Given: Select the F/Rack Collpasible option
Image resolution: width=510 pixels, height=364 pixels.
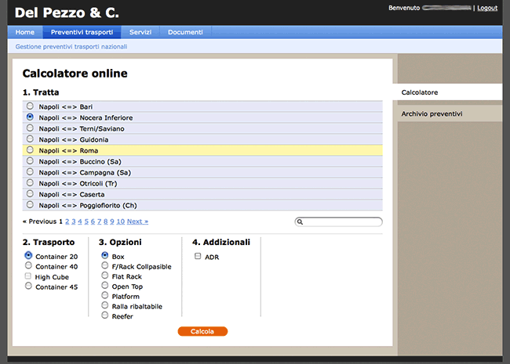Looking at the screenshot, I should pyautogui.click(x=104, y=265).
